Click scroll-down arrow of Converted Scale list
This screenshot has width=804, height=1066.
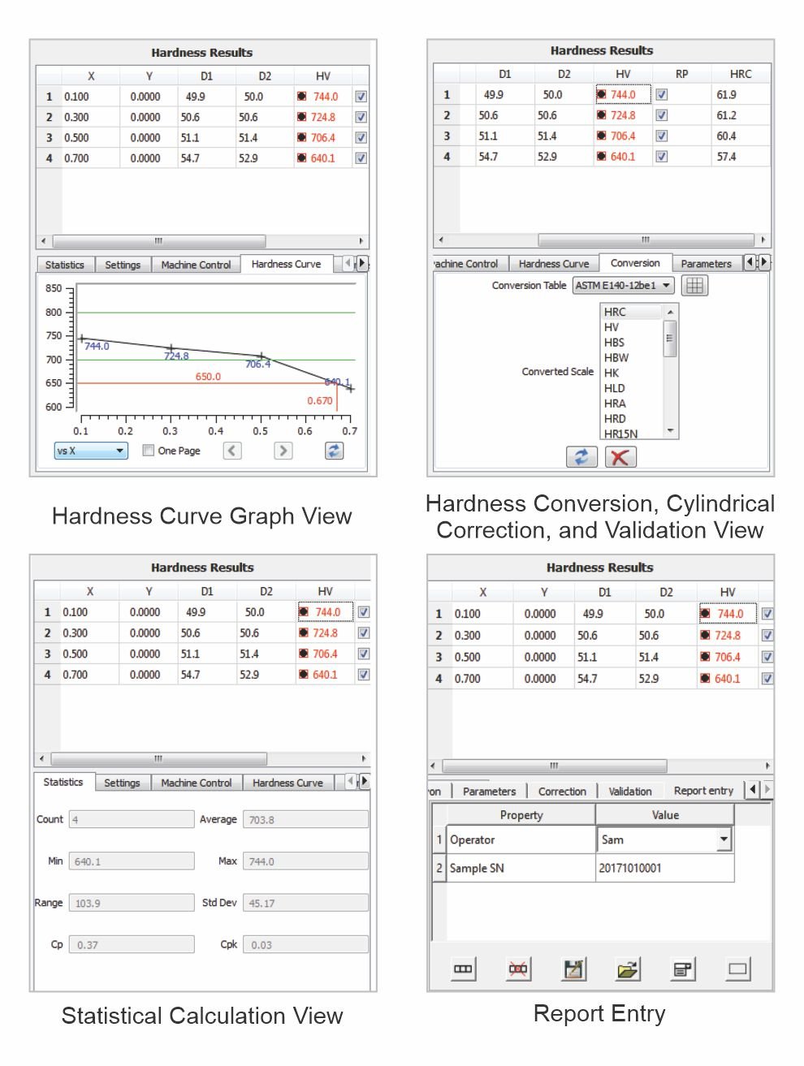670,431
